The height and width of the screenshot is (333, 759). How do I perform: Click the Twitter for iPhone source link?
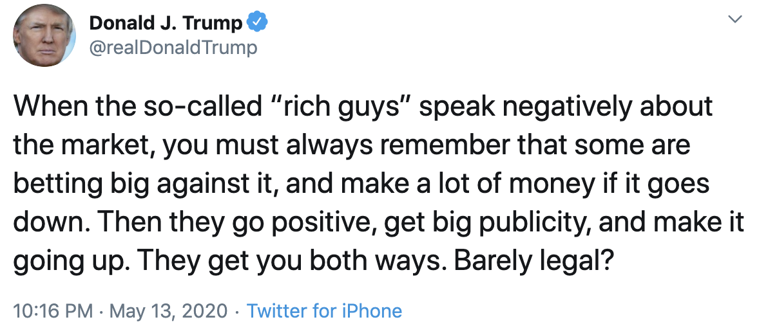pos(324,312)
